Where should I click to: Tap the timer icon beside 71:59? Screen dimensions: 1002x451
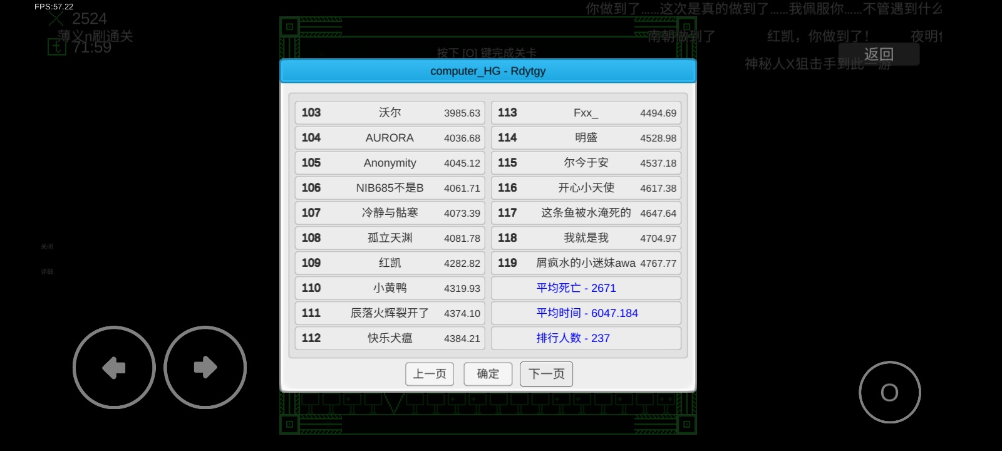[x=57, y=47]
